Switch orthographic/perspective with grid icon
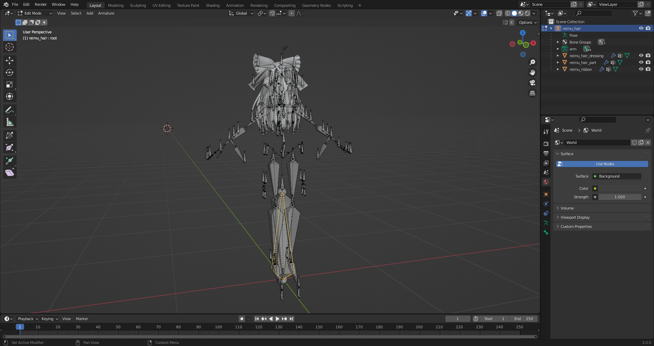 [x=532, y=93]
